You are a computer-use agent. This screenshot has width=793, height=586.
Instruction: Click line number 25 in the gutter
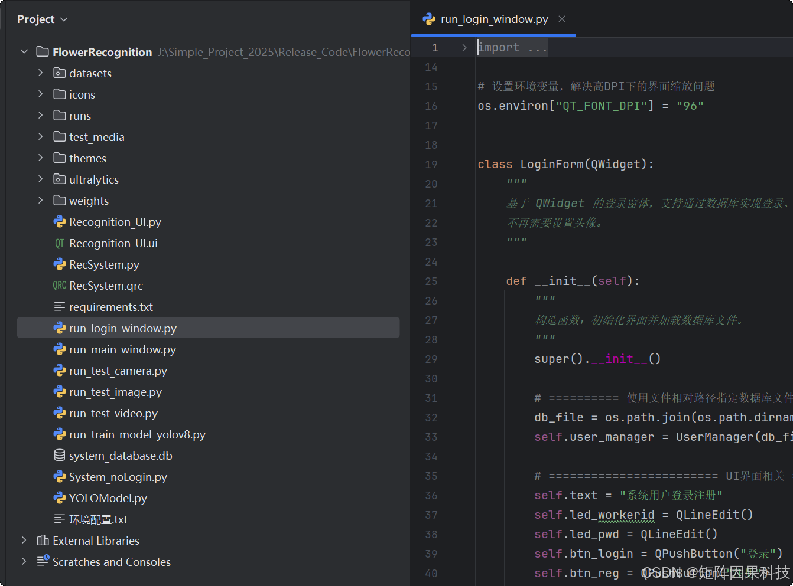(x=431, y=281)
